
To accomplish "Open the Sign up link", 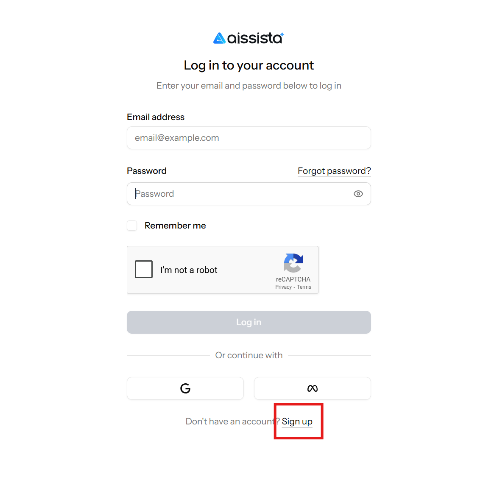I will pos(297,421).
